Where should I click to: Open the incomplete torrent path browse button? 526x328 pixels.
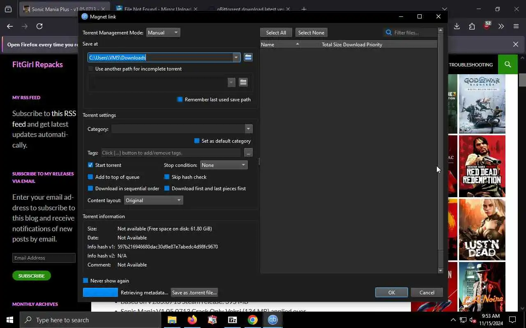243,82
